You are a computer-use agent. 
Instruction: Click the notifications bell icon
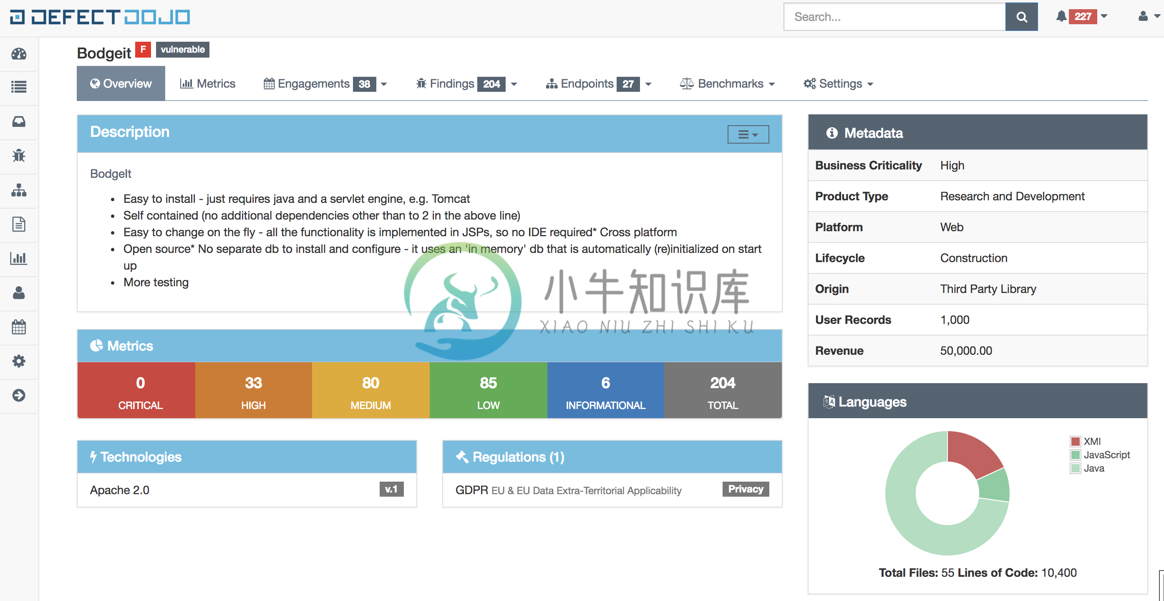(1061, 17)
